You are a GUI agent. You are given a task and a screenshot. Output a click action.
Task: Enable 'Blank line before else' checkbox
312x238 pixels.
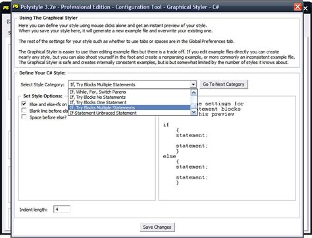(x=24, y=110)
